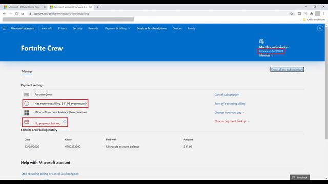Open Family in navigation

(x=191, y=28)
